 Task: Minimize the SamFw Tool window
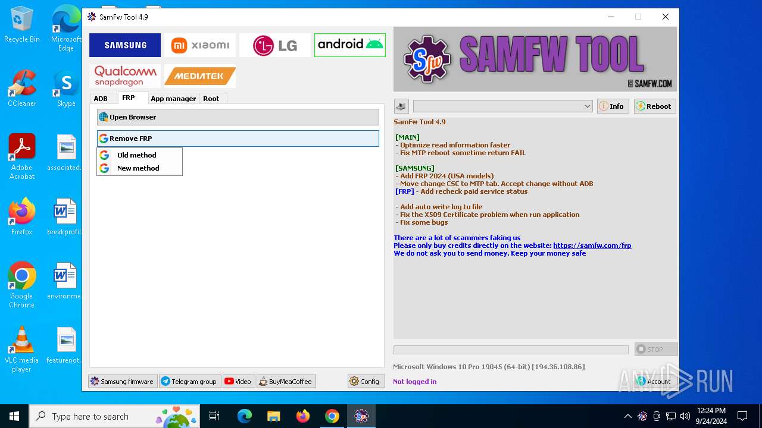[x=611, y=17]
